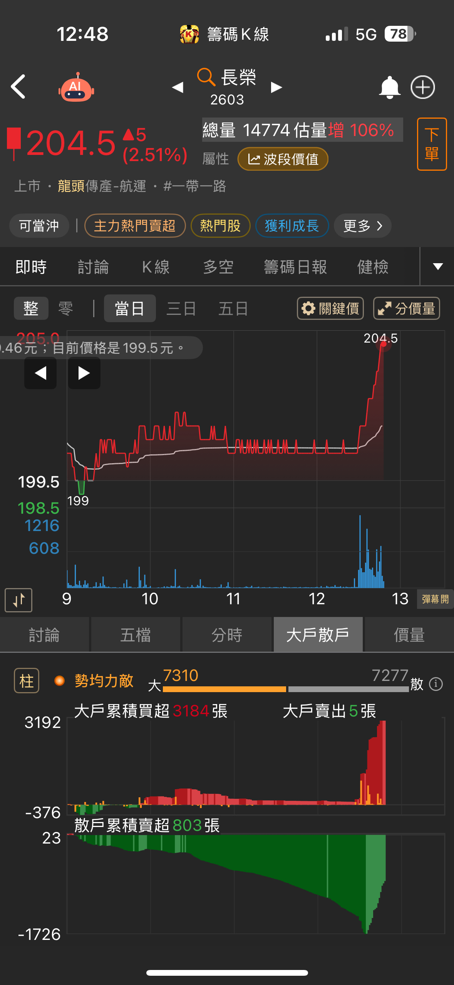Image resolution: width=454 pixels, height=985 pixels.
Task: Tap 大戶賣出 5 張 label
Action: pos(329,711)
